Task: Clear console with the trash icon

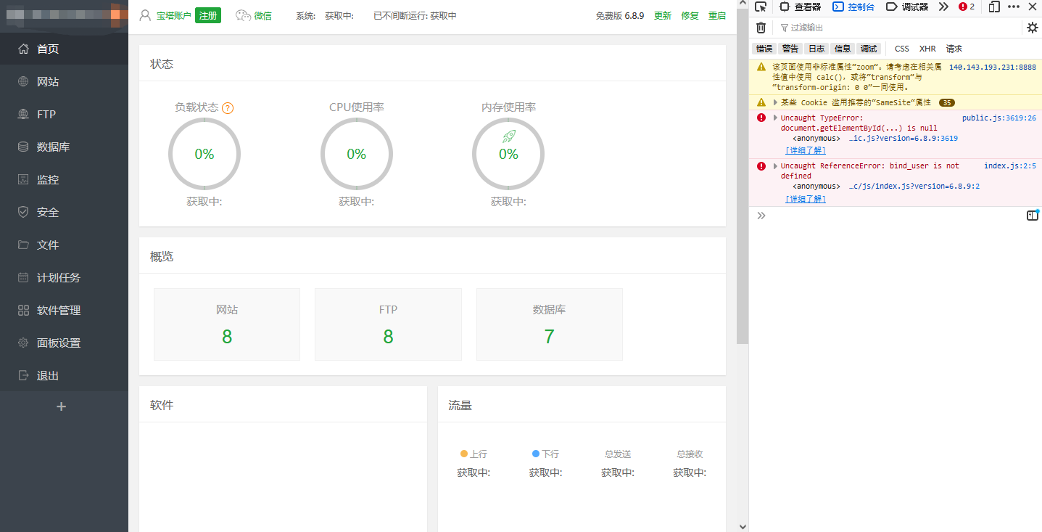Action: click(761, 28)
